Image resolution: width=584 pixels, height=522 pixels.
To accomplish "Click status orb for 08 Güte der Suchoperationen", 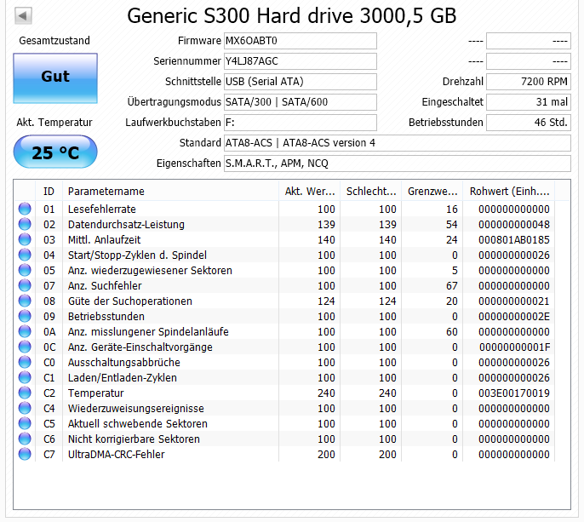I will click(25, 301).
